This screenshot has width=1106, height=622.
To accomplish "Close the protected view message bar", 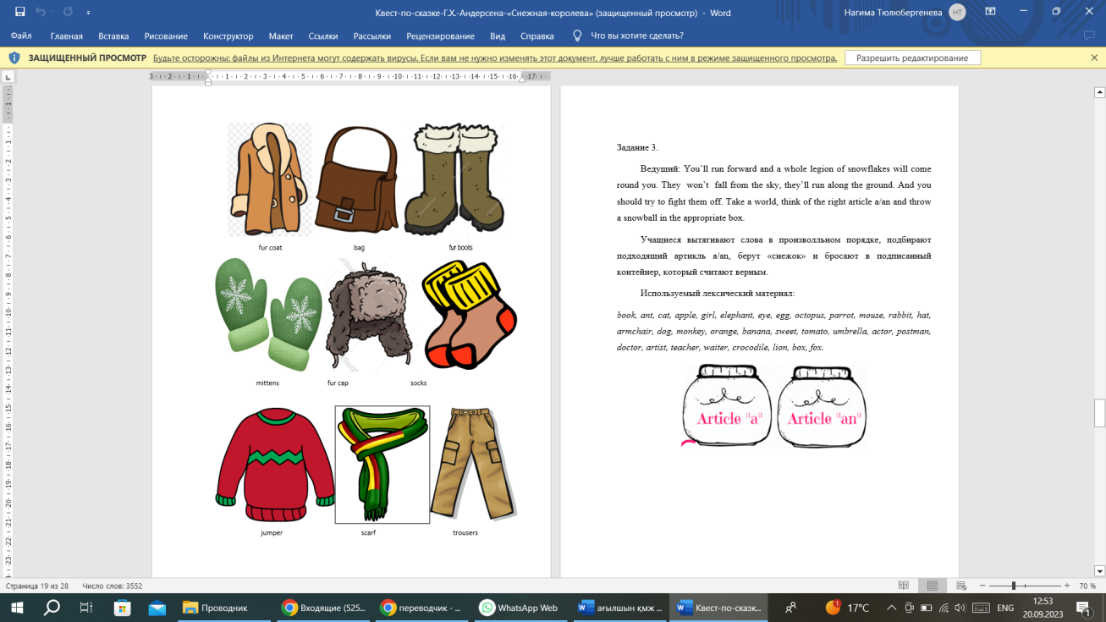I will tap(1094, 58).
